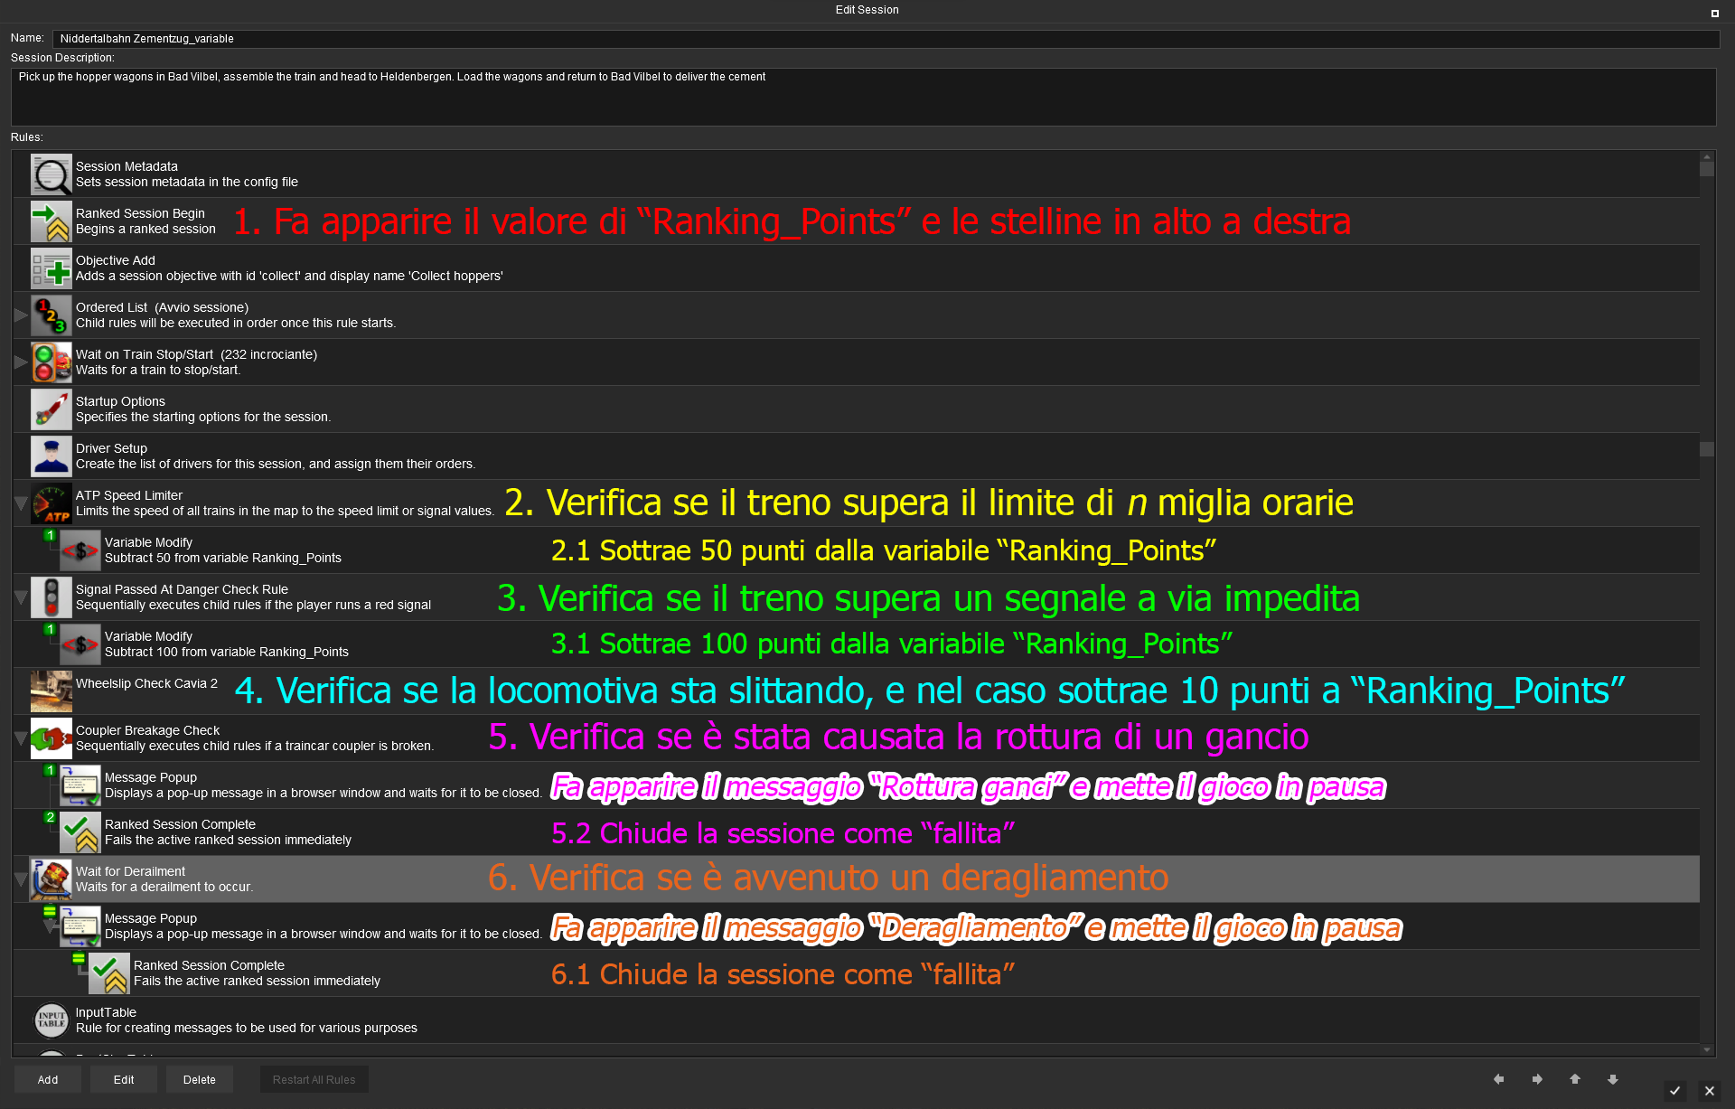
Task: Select Message Popup icon under Wait for Derailment
Action: click(x=80, y=926)
